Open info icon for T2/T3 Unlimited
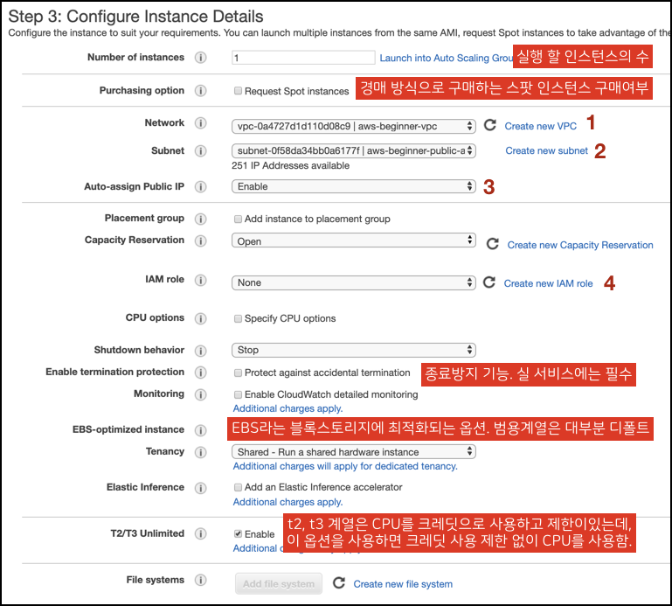672x606 pixels. (201, 534)
